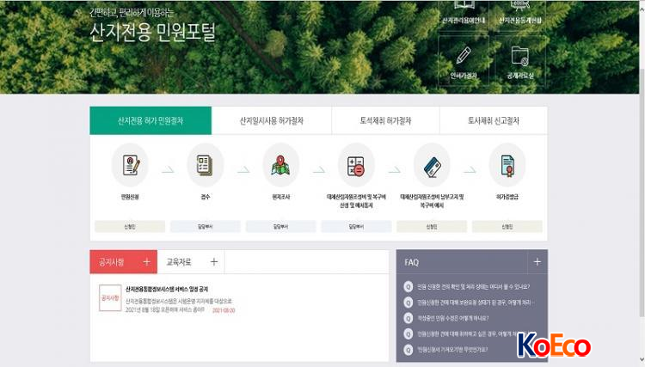Viewport: 645px width, 367px height.
Task: Expand 교육자료 using the plus sign
Action: coord(214,262)
